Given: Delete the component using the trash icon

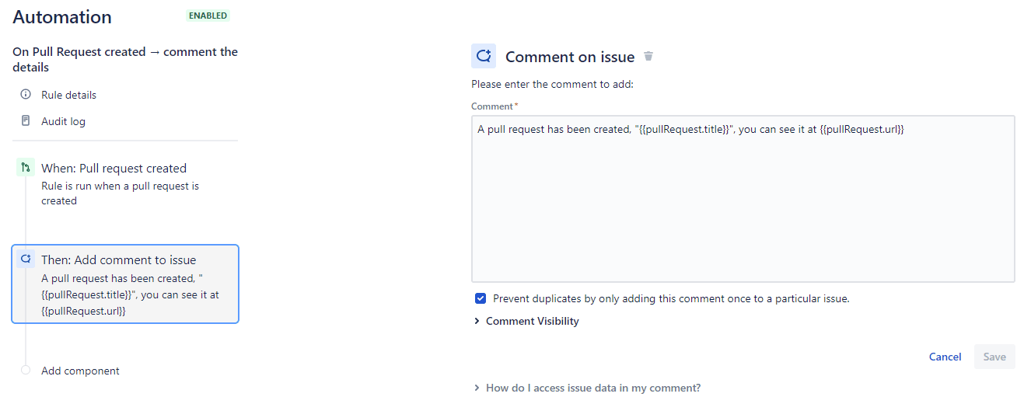Looking at the screenshot, I should (648, 57).
